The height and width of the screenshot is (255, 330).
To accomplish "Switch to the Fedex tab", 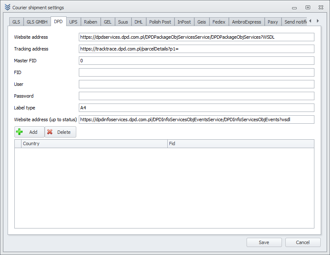I will (219, 22).
